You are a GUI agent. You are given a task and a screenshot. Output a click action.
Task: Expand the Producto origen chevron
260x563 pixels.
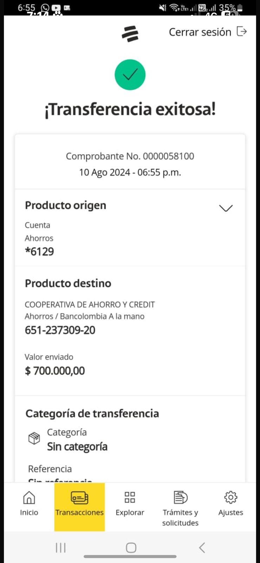(226, 208)
